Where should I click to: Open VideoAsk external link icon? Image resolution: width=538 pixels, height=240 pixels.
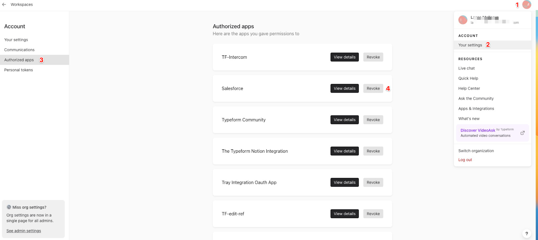pos(523,133)
